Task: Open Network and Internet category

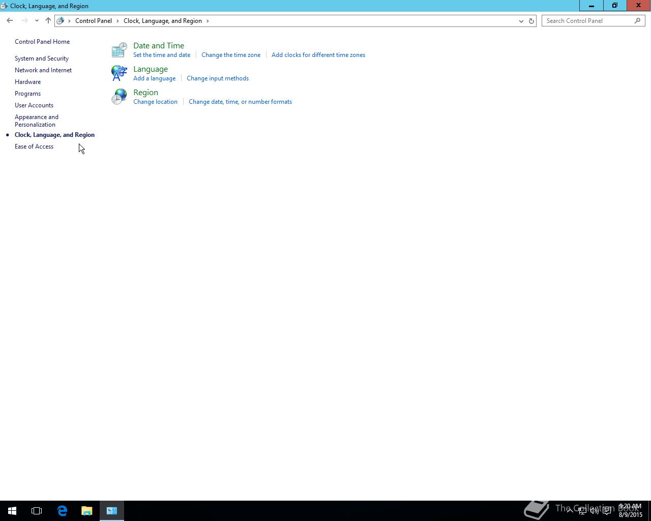Action: [43, 70]
